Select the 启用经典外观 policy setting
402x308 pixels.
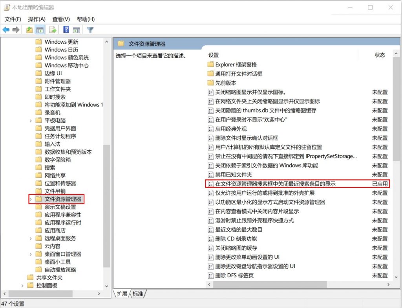click(x=231, y=129)
